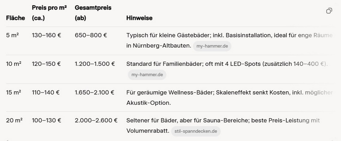Open my-hammer.de source in 5 m² row
Screen dimensions: 341x141
pos(212,46)
